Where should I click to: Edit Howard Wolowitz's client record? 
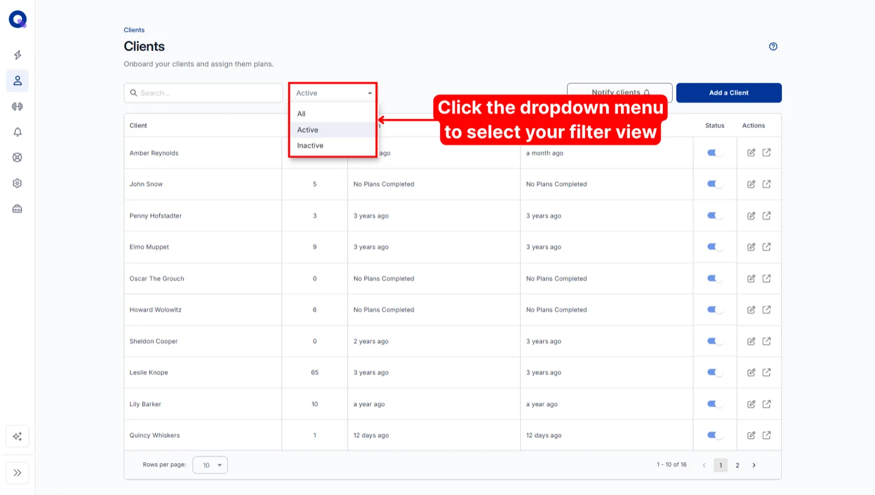[x=751, y=310]
